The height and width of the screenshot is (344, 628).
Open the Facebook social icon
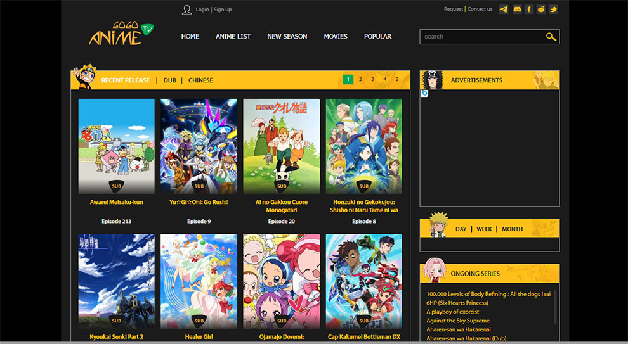[x=529, y=10]
